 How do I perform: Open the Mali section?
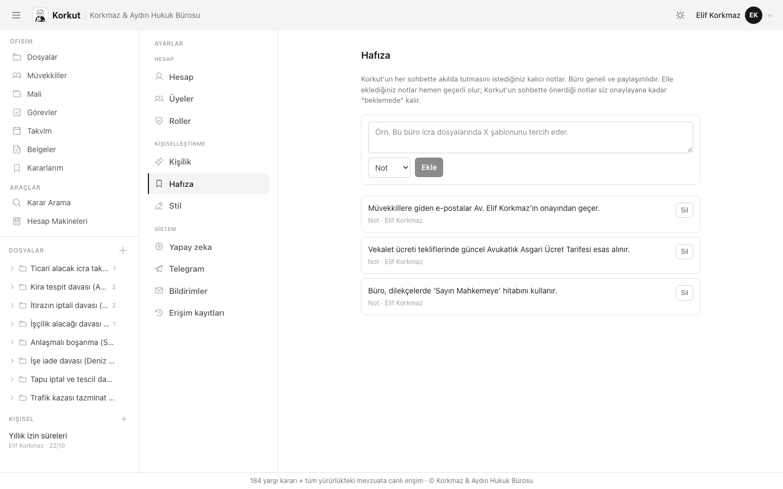coord(69,94)
